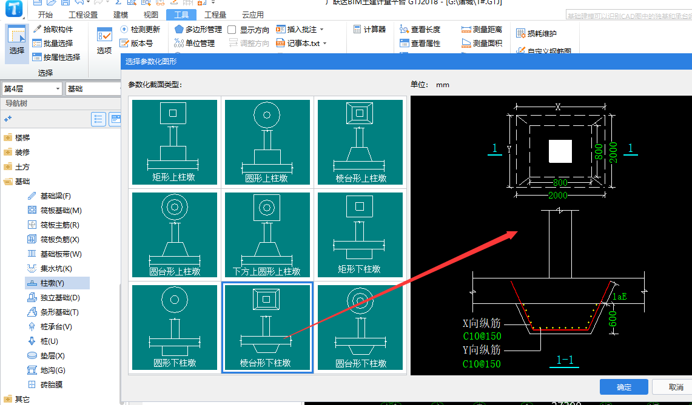Open the 选项 options tool
692x405 pixels.
pyautogui.click(x=104, y=41)
